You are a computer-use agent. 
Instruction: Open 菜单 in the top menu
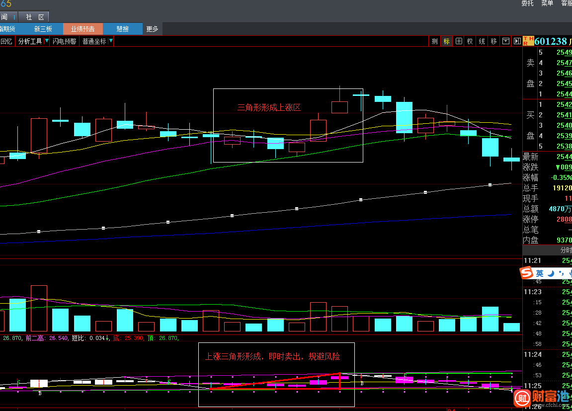(x=547, y=3)
